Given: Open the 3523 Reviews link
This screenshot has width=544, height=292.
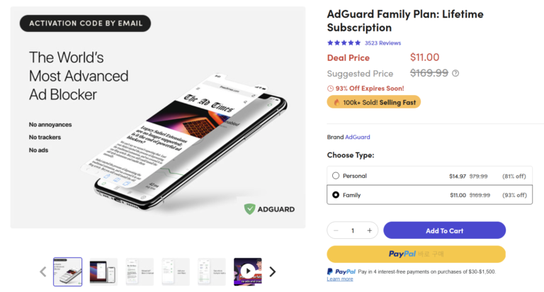Looking at the screenshot, I should coord(382,43).
